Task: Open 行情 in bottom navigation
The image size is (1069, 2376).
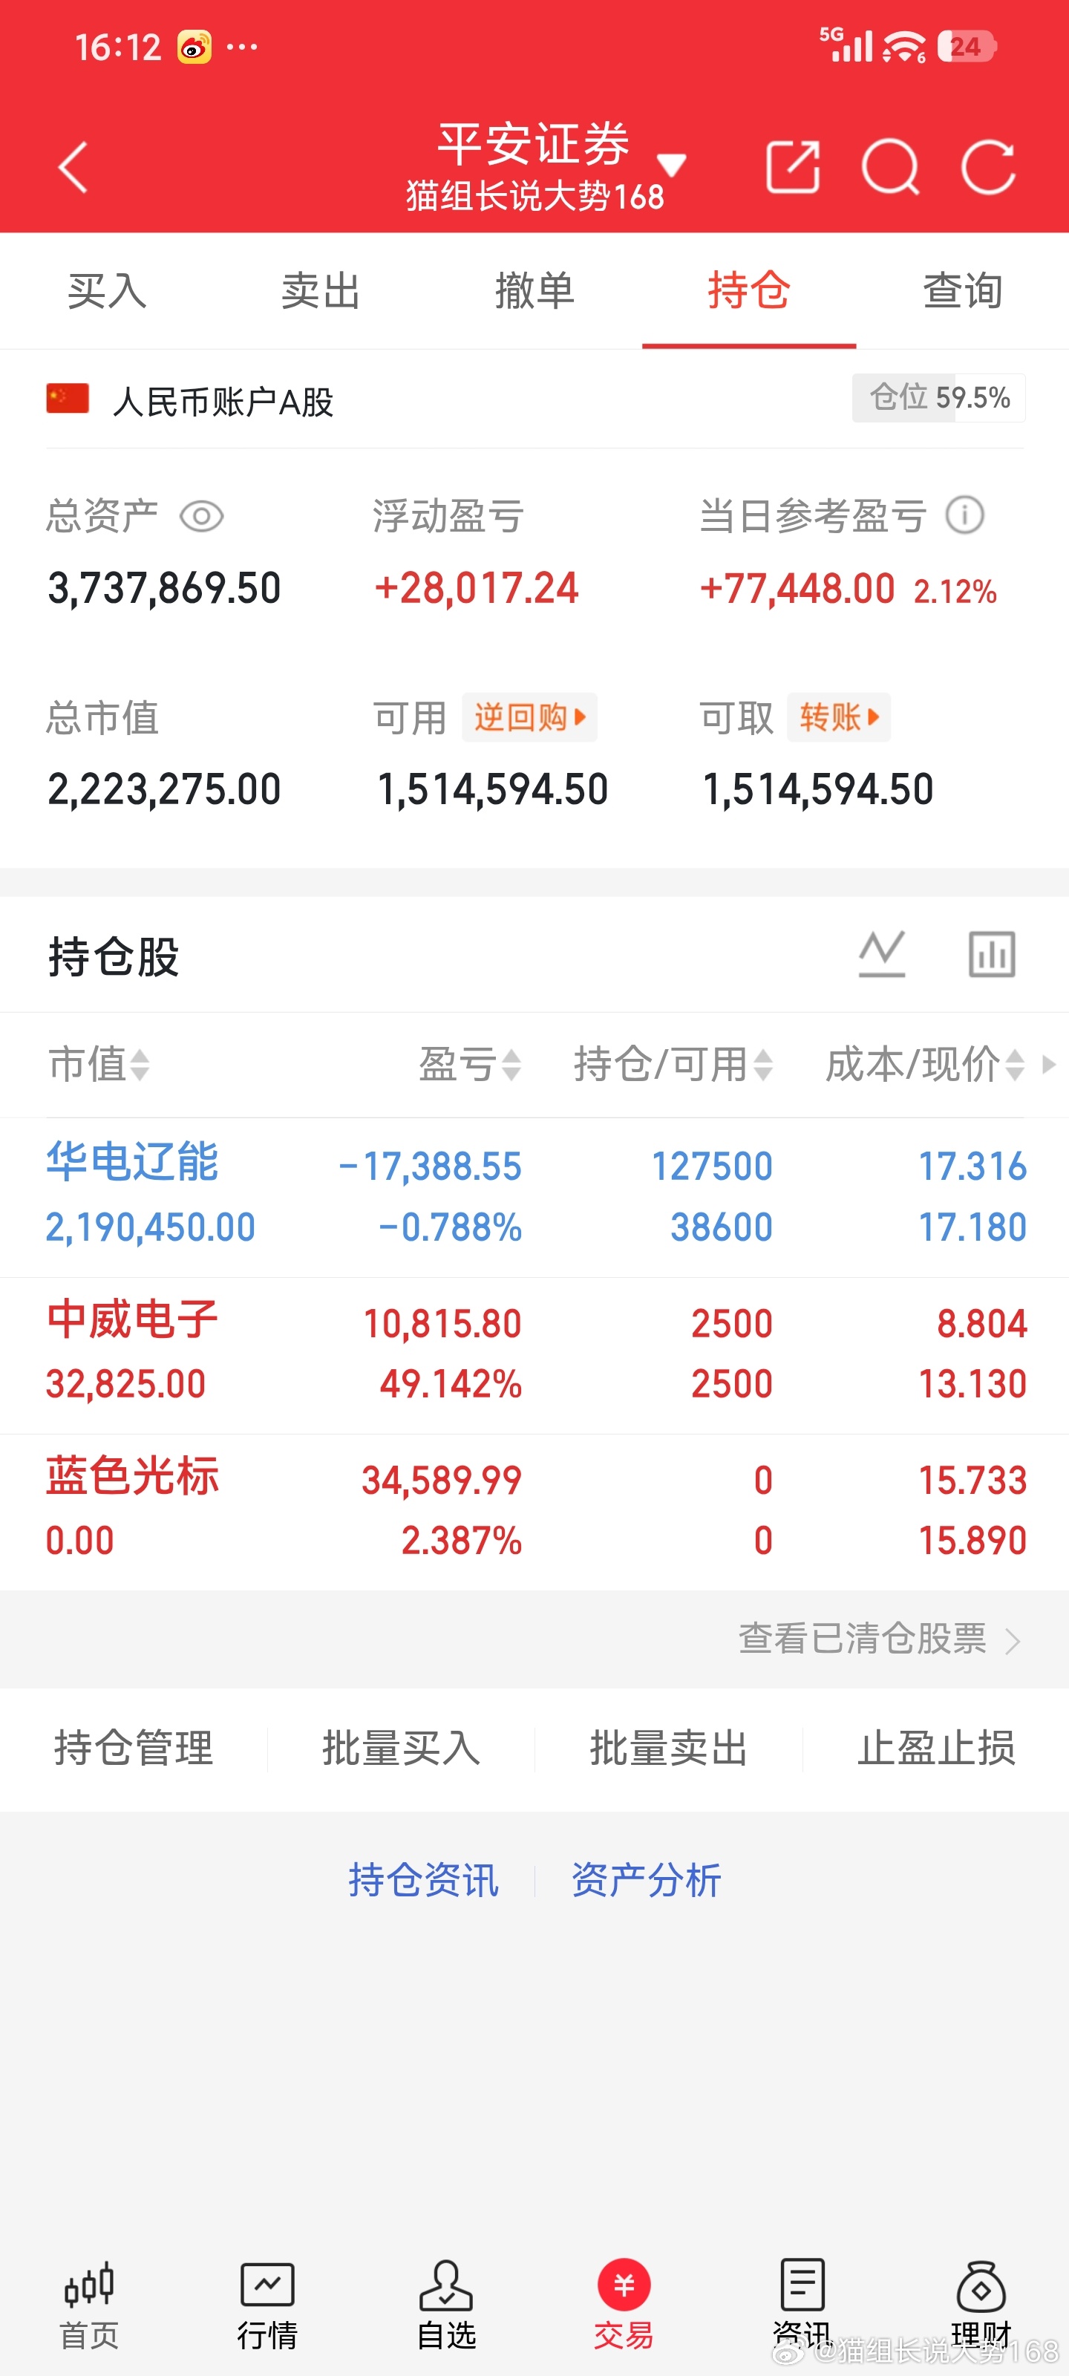Action: click(x=267, y=2305)
